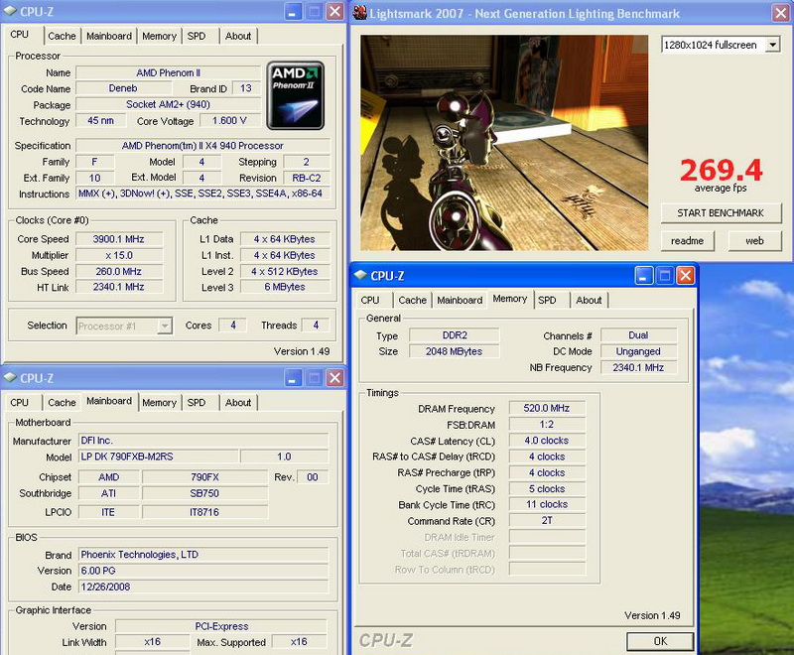This screenshot has height=655, width=794.
Task: Click the 269.4 average fps result
Action: point(721,170)
